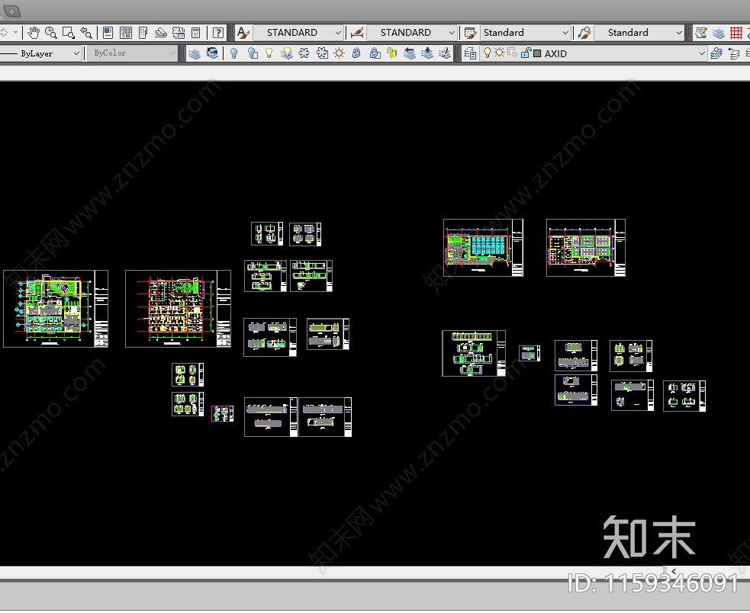Select the cyan floor plan sheet at upper right
This screenshot has width=750, height=613.
tap(483, 248)
